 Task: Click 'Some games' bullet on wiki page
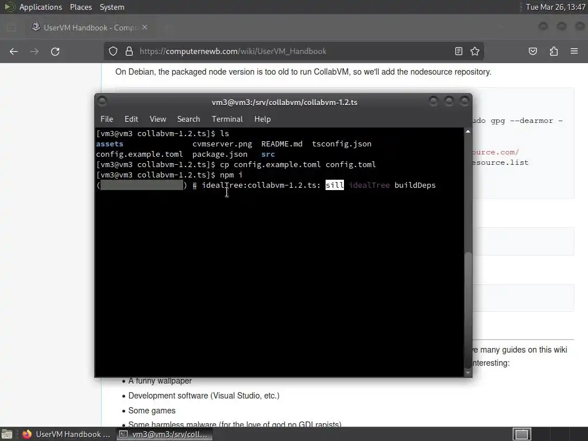(152, 411)
